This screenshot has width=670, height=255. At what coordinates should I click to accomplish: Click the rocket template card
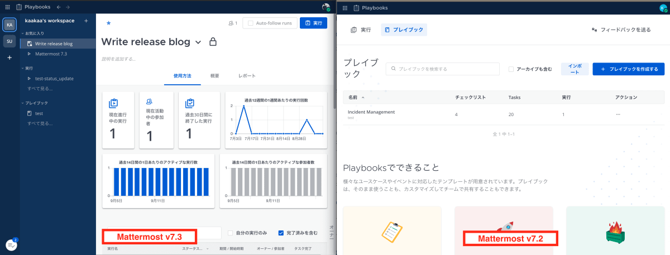(x=504, y=230)
